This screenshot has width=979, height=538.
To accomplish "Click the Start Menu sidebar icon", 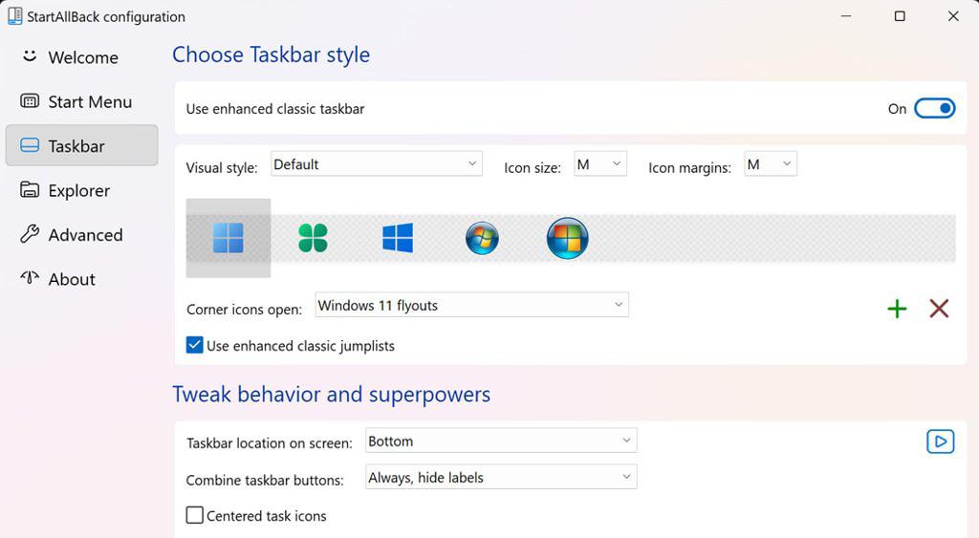I will tap(30, 101).
